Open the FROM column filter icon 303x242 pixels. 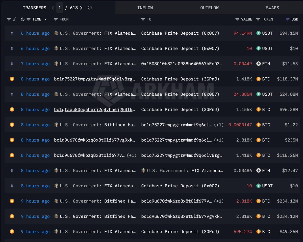click(x=56, y=19)
